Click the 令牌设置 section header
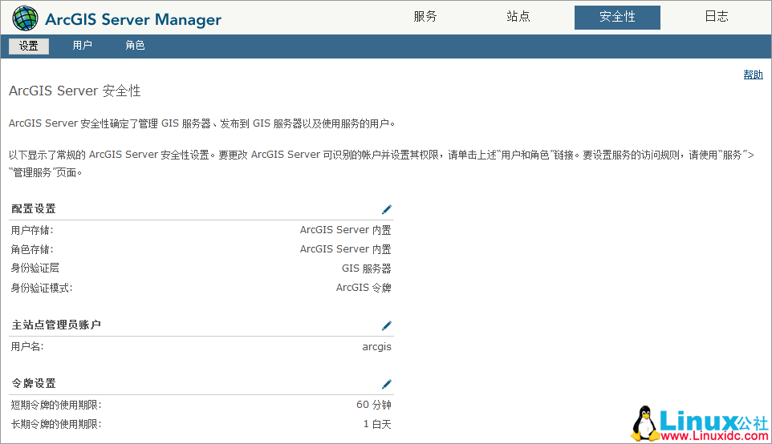Viewport: 772px width, 444px height. pyautogui.click(x=34, y=384)
